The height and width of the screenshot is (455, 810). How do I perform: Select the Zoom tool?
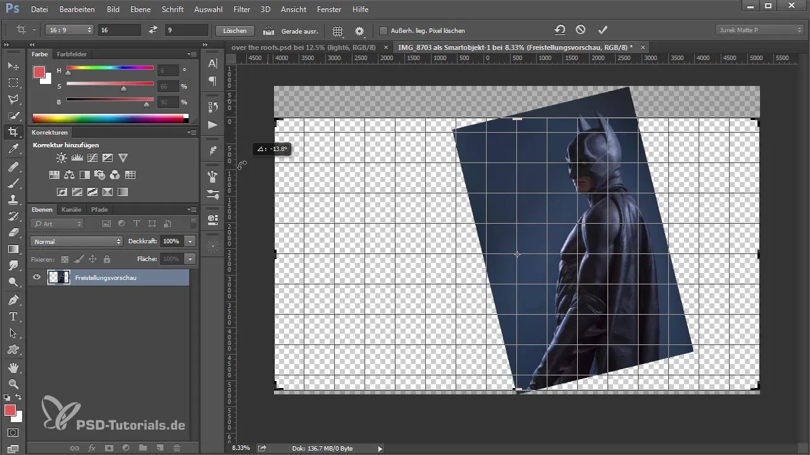13,384
